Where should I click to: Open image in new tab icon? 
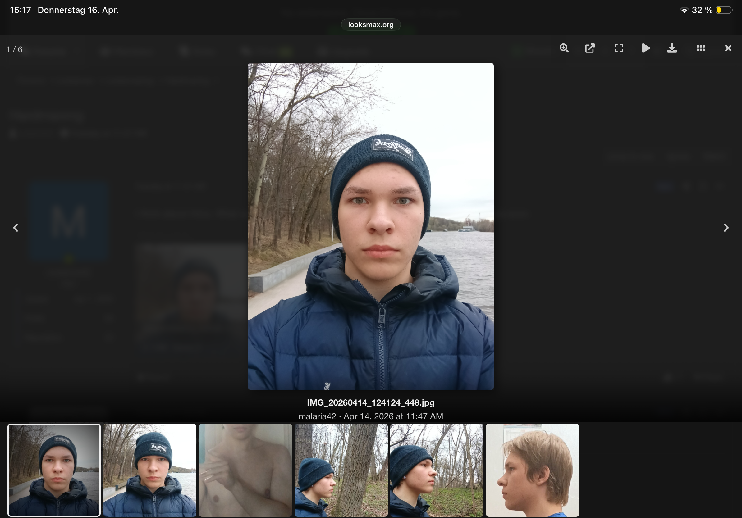pos(590,48)
